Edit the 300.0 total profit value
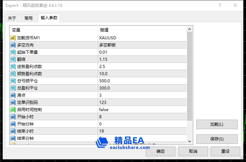The image size is (246, 162). coord(142,88)
